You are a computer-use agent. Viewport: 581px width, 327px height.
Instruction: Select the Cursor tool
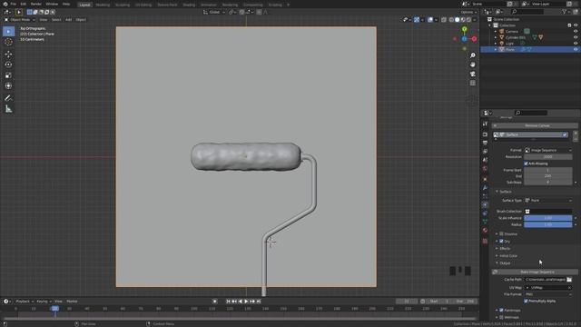click(8, 42)
